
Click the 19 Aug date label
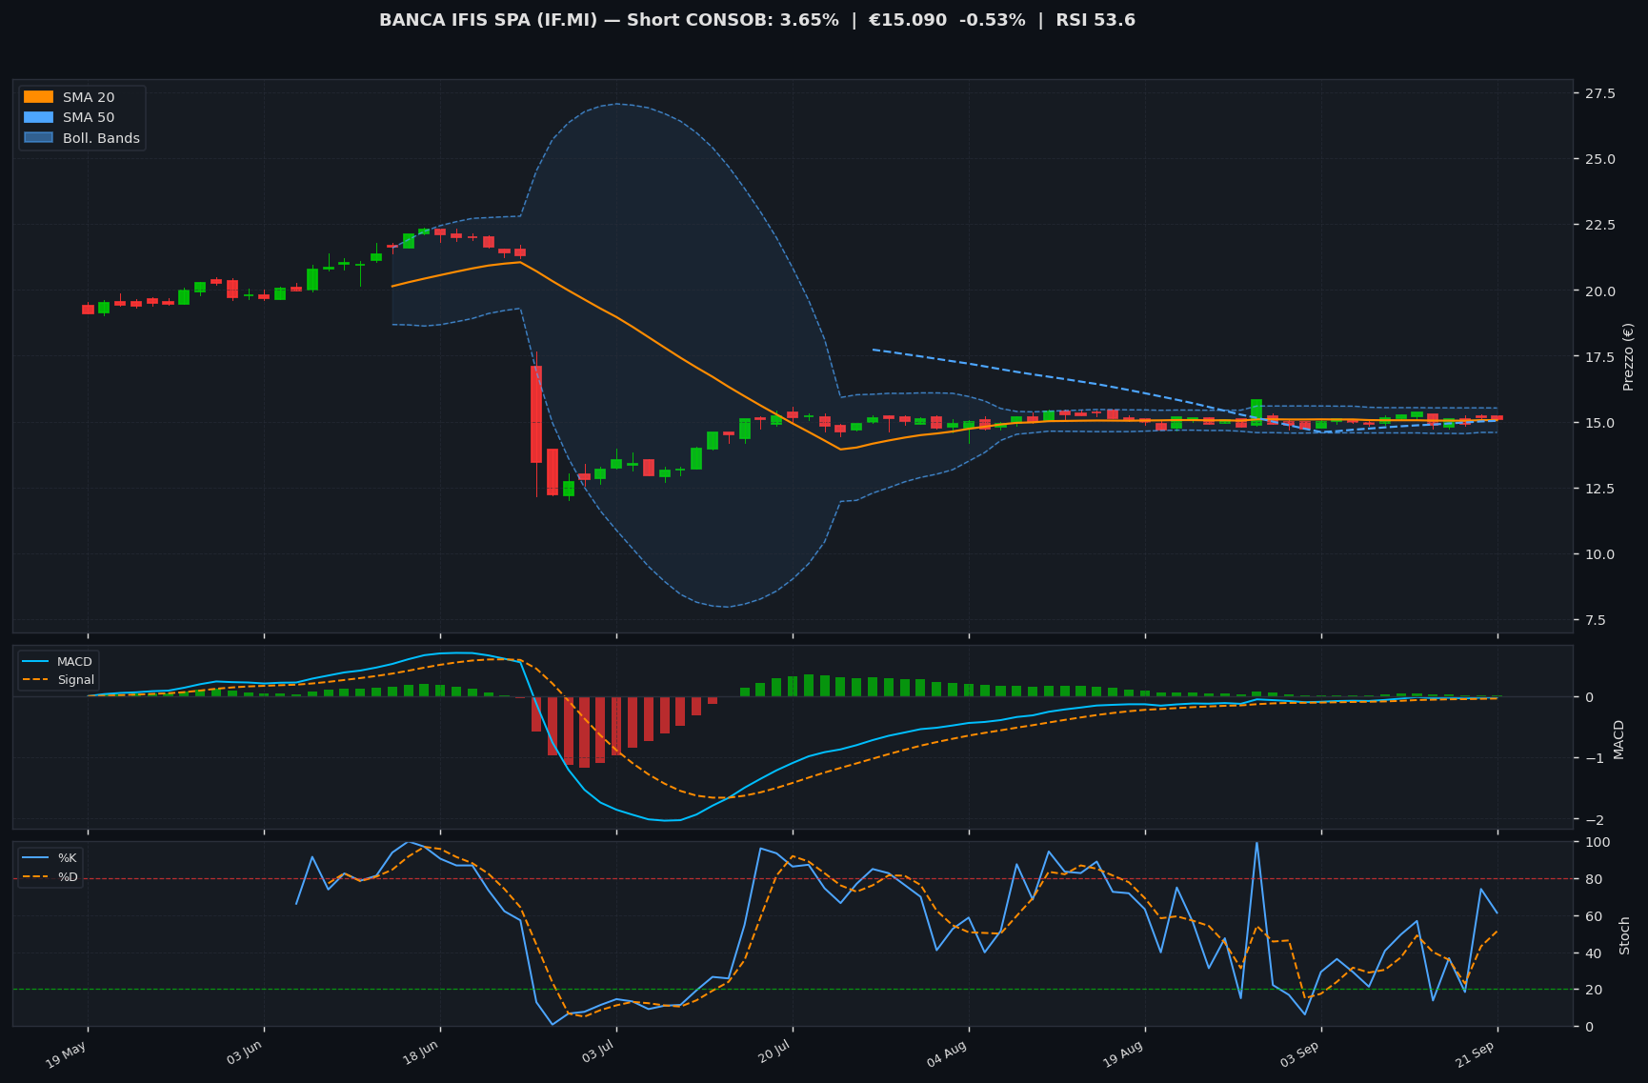[1123, 1054]
